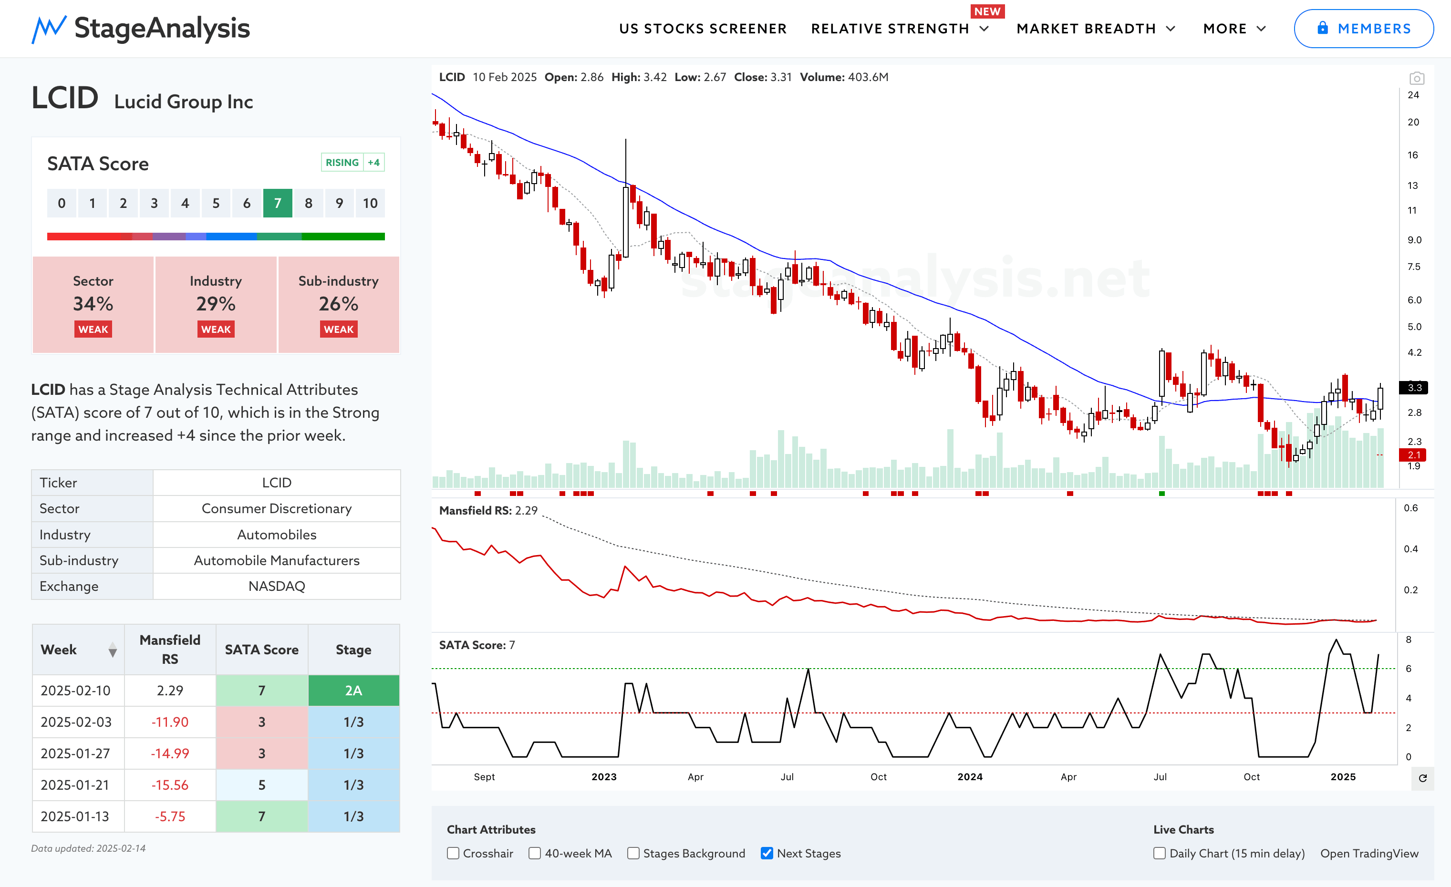Click Automobile Manufacturers sub-industry value
Viewport: 1451px width, 887px height.
click(x=277, y=560)
